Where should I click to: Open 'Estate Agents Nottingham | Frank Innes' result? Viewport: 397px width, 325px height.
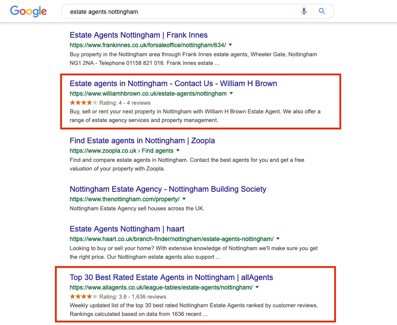coord(139,35)
